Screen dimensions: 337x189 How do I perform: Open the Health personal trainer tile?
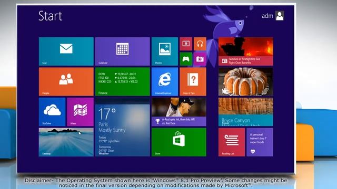pyautogui.click(x=260, y=142)
